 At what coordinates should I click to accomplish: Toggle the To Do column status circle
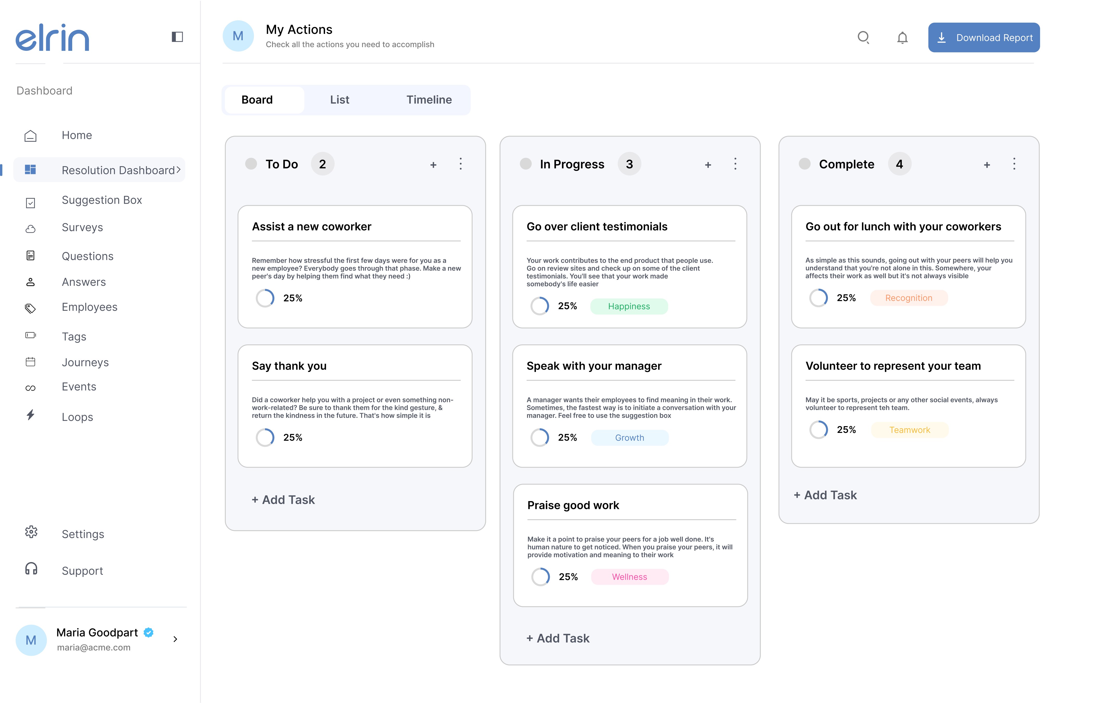[x=251, y=164]
